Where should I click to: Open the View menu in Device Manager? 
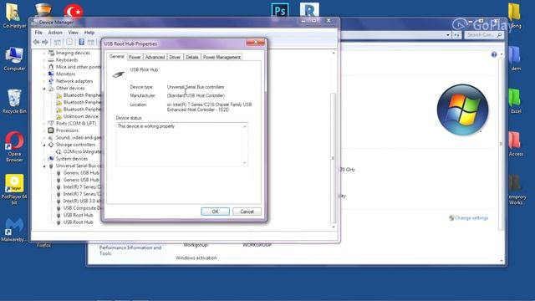[x=73, y=33]
